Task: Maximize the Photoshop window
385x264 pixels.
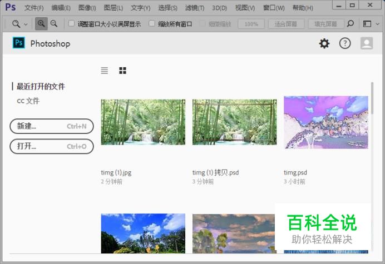Action: (x=352, y=5)
